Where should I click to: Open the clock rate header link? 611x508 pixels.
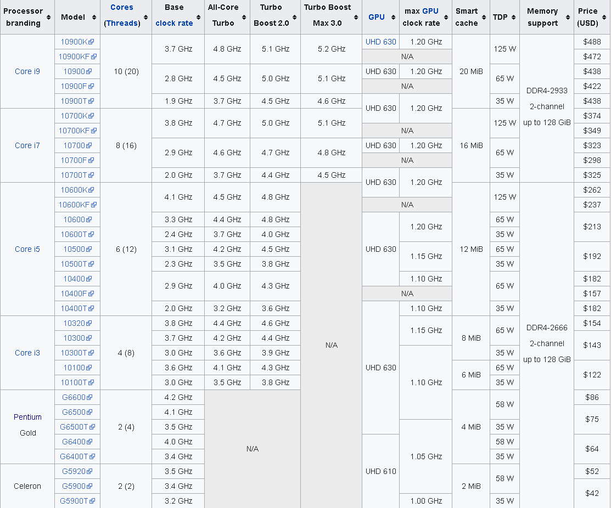click(x=174, y=23)
